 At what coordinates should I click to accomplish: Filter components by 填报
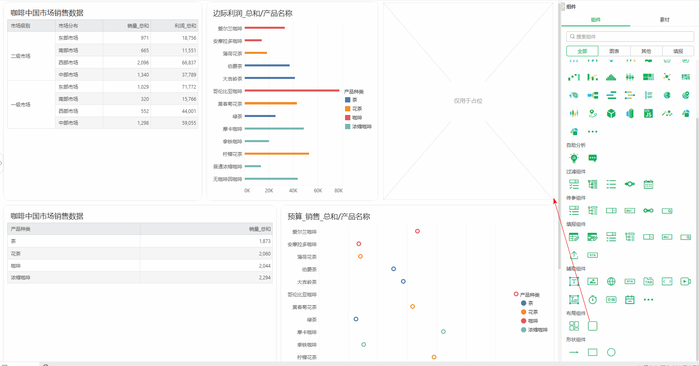pos(678,51)
